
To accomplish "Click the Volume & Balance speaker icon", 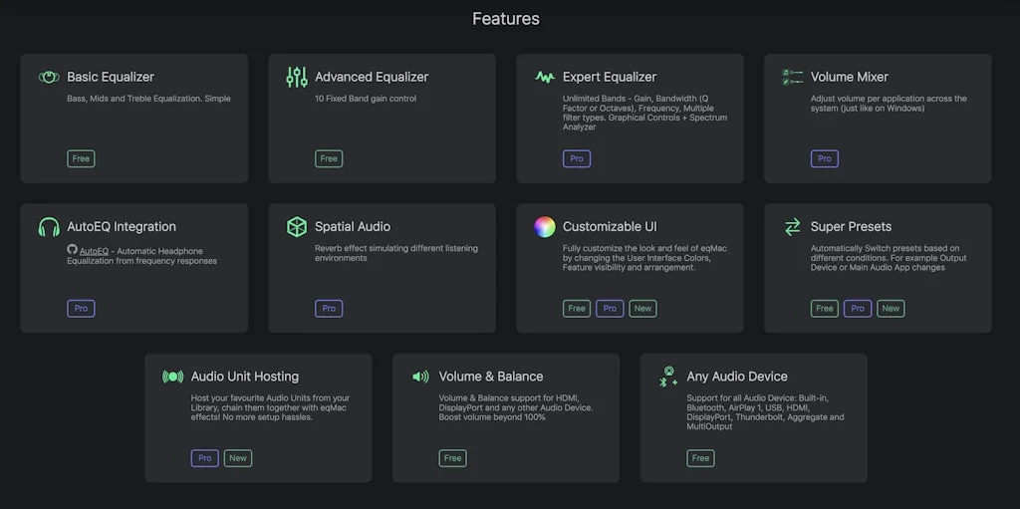I will pos(420,377).
